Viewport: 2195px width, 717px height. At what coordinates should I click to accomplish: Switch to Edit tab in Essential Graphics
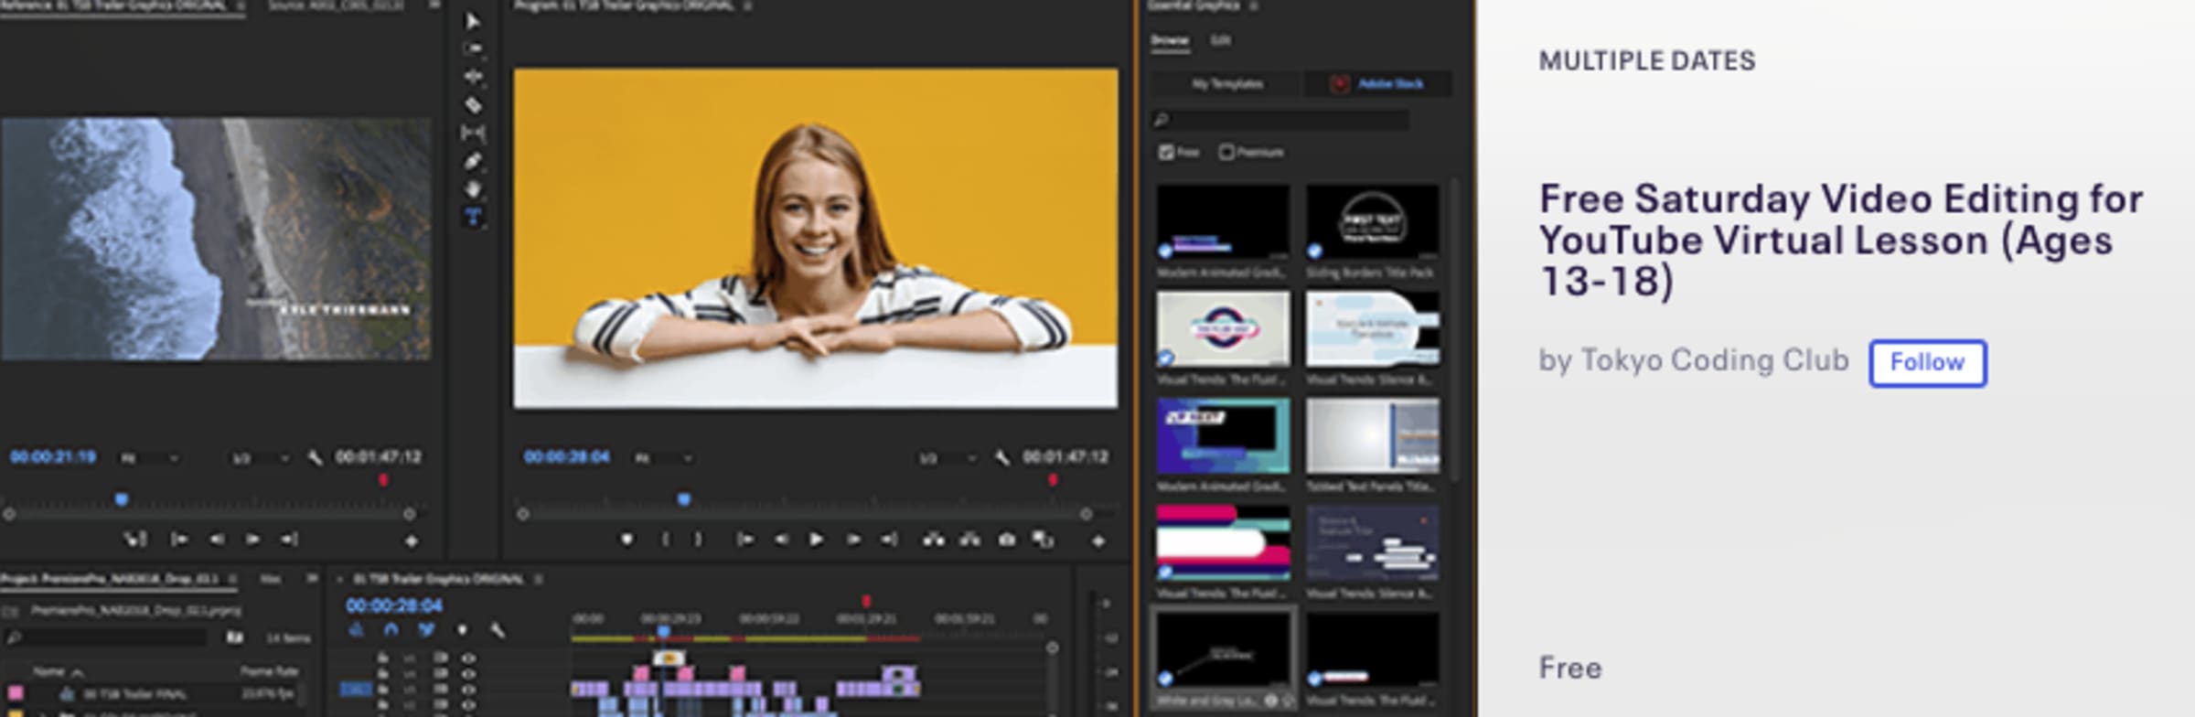1220,40
